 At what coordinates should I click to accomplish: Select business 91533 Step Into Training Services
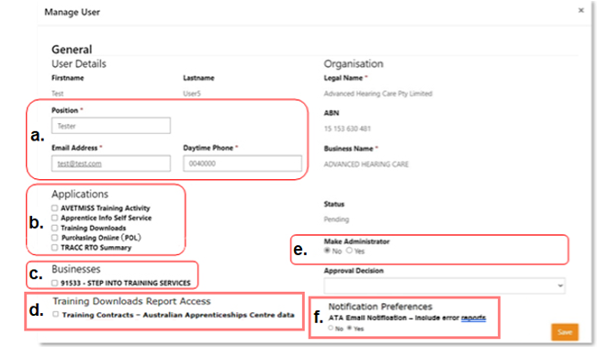pyautogui.click(x=54, y=283)
